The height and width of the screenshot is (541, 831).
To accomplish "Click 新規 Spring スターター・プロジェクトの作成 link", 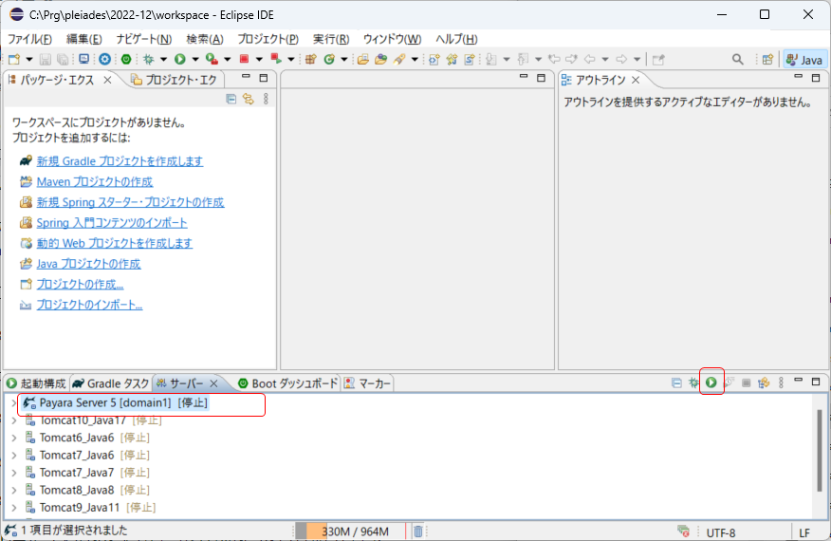I will pyautogui.click(x=130, y=202).
